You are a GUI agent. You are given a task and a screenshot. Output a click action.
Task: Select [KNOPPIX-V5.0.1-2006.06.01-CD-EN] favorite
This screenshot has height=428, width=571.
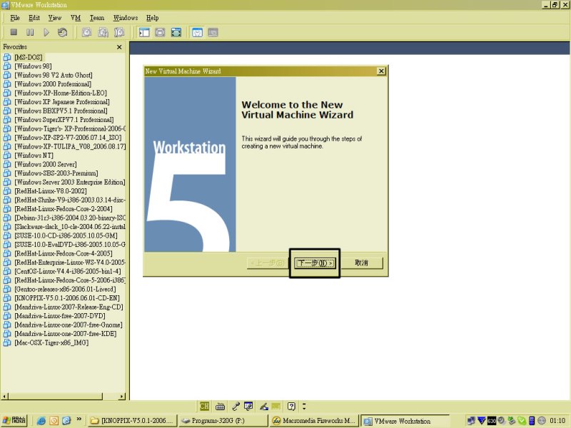[67, 298]
